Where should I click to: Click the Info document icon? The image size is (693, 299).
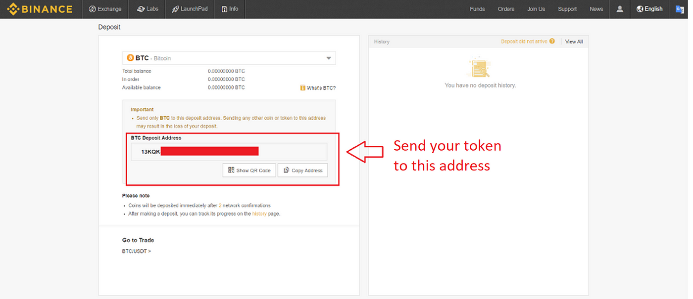(x=224, y=9)
